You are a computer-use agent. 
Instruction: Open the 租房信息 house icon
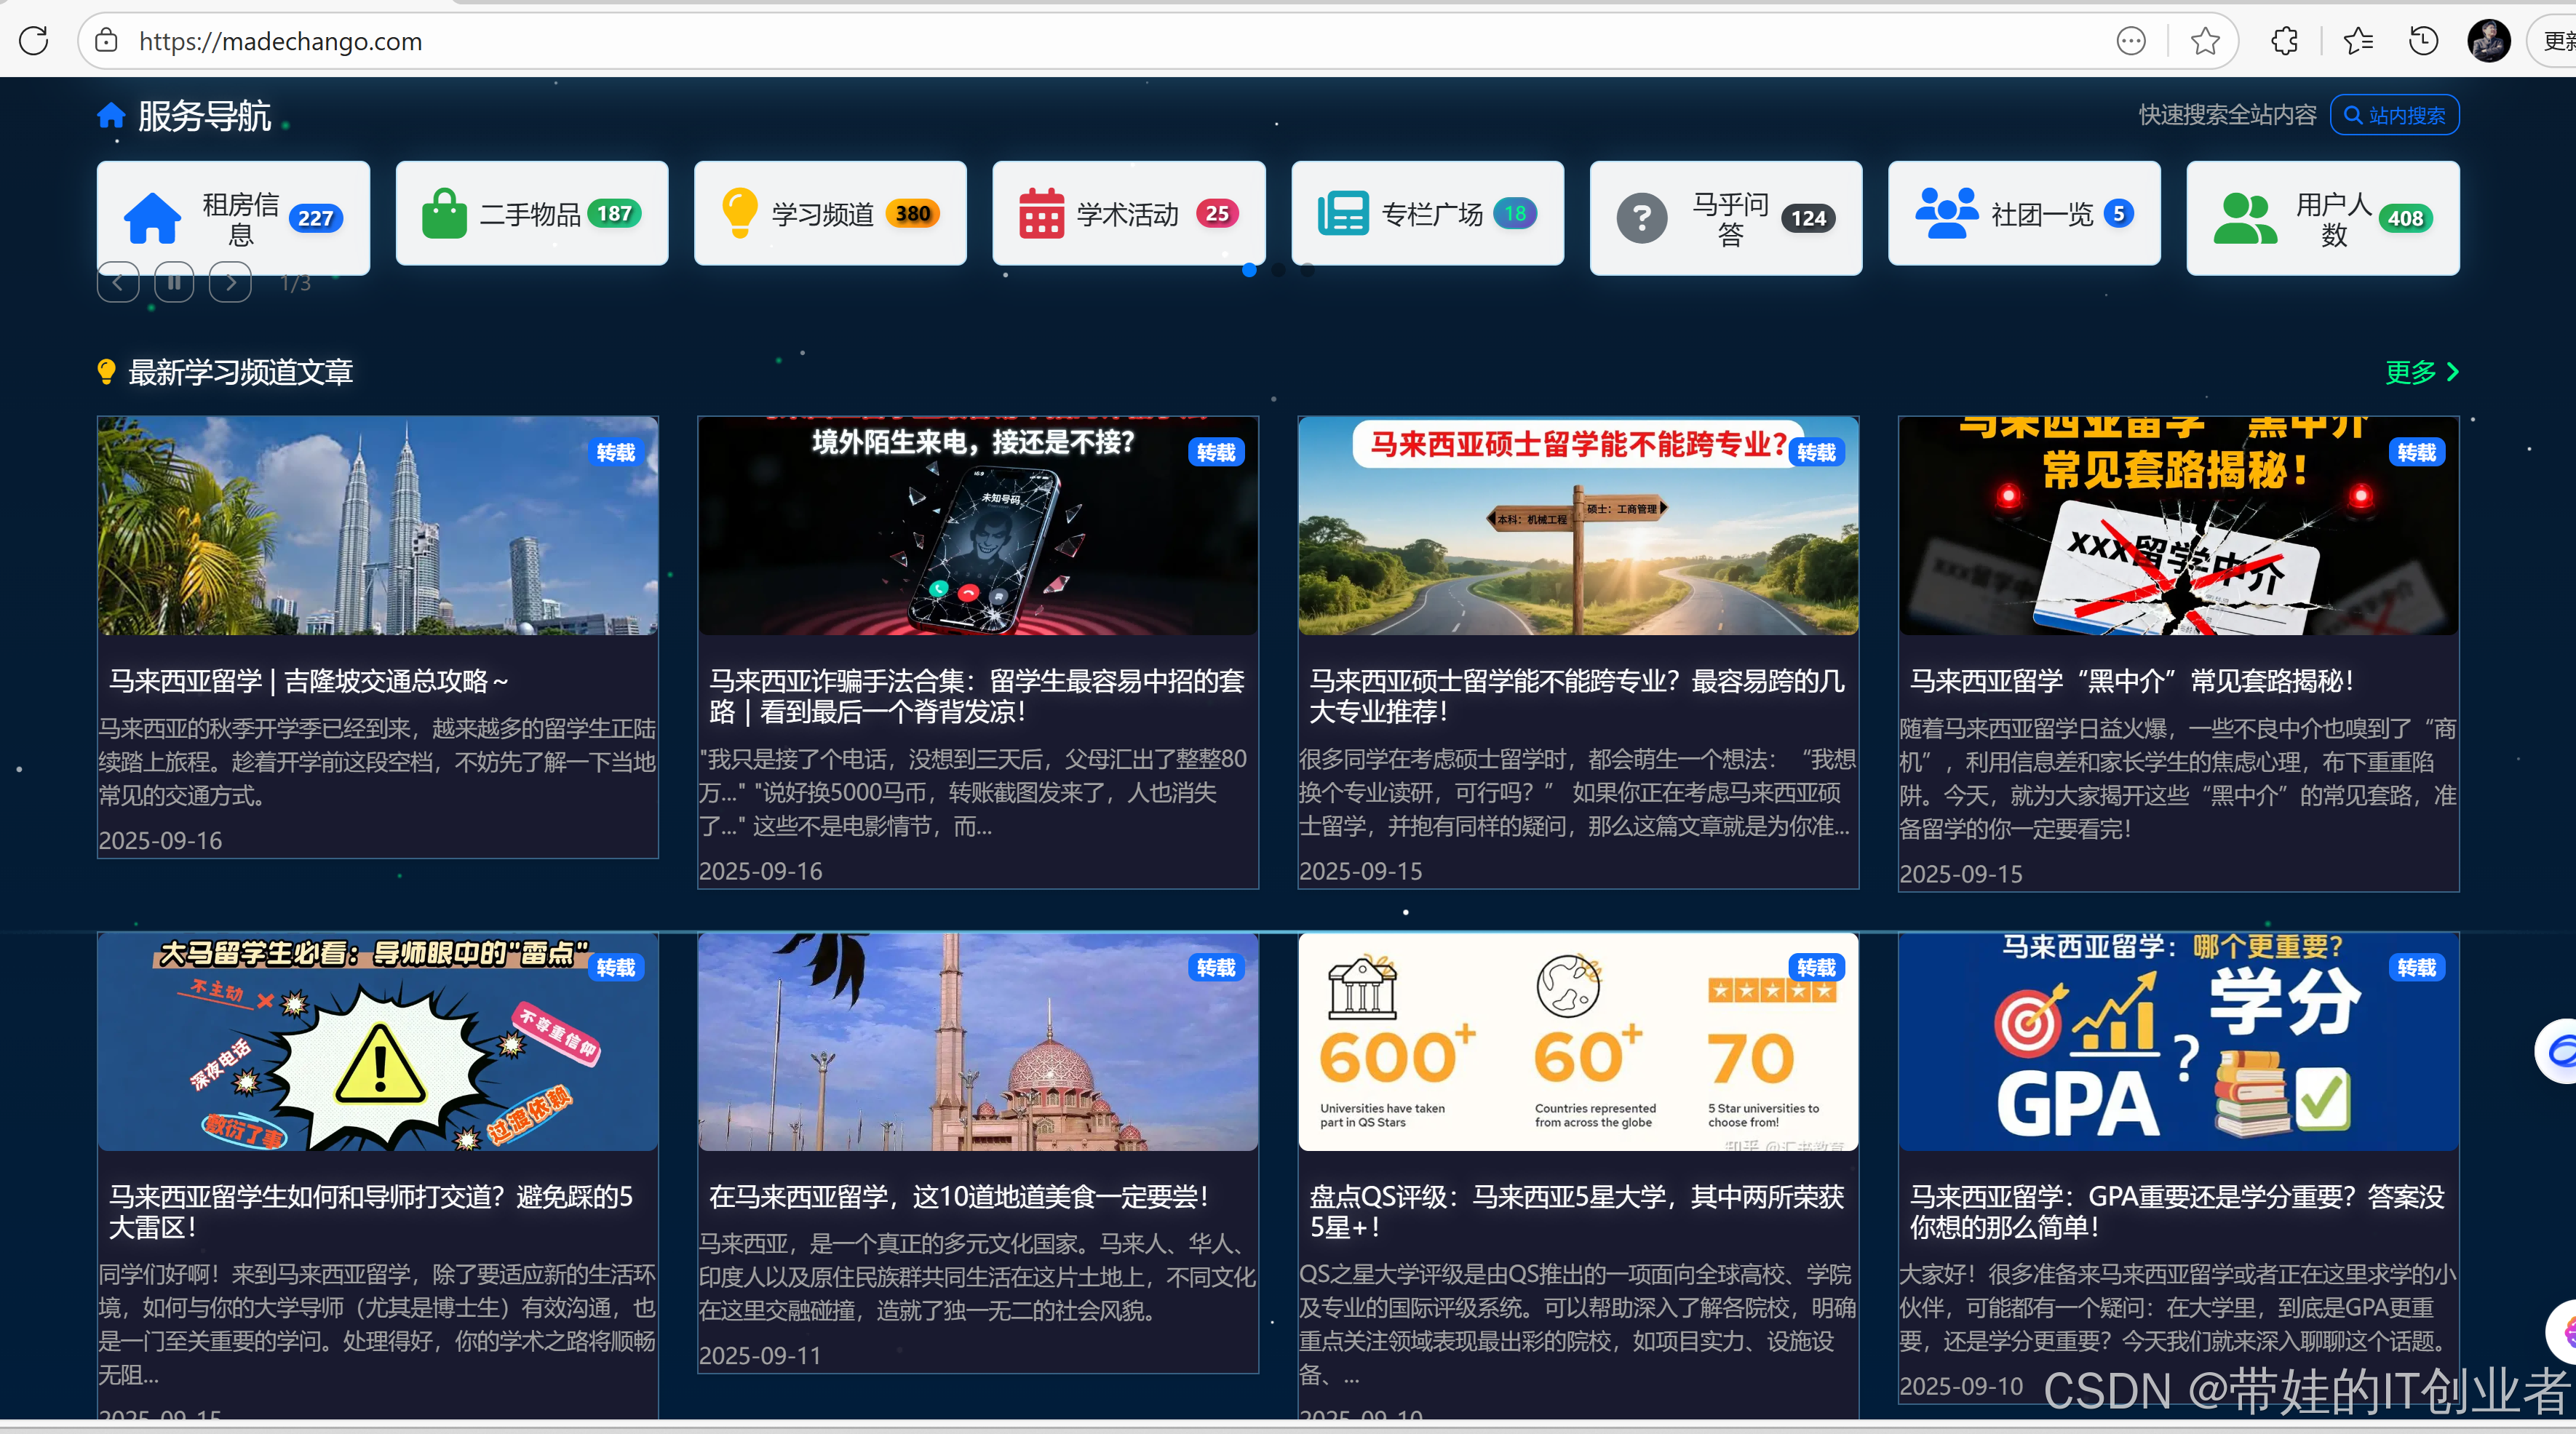pyautogui.click(x=152, y=218)
